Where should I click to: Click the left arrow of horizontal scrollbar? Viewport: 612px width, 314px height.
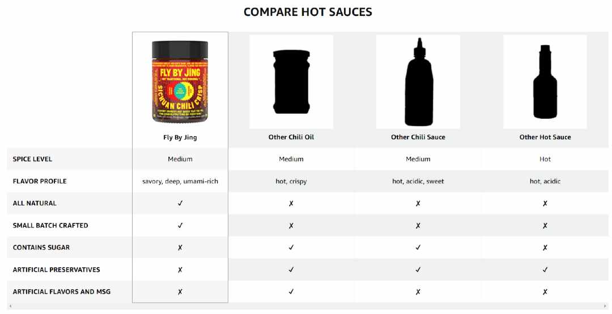pos(10,307)
